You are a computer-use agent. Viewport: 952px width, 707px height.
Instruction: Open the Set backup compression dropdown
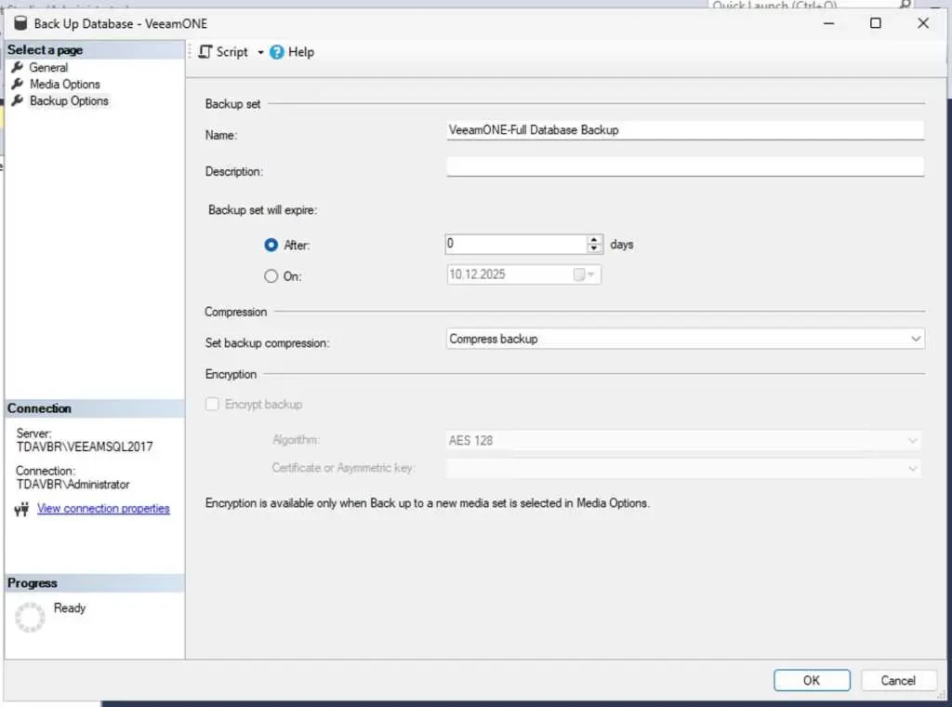click(685, 339)
